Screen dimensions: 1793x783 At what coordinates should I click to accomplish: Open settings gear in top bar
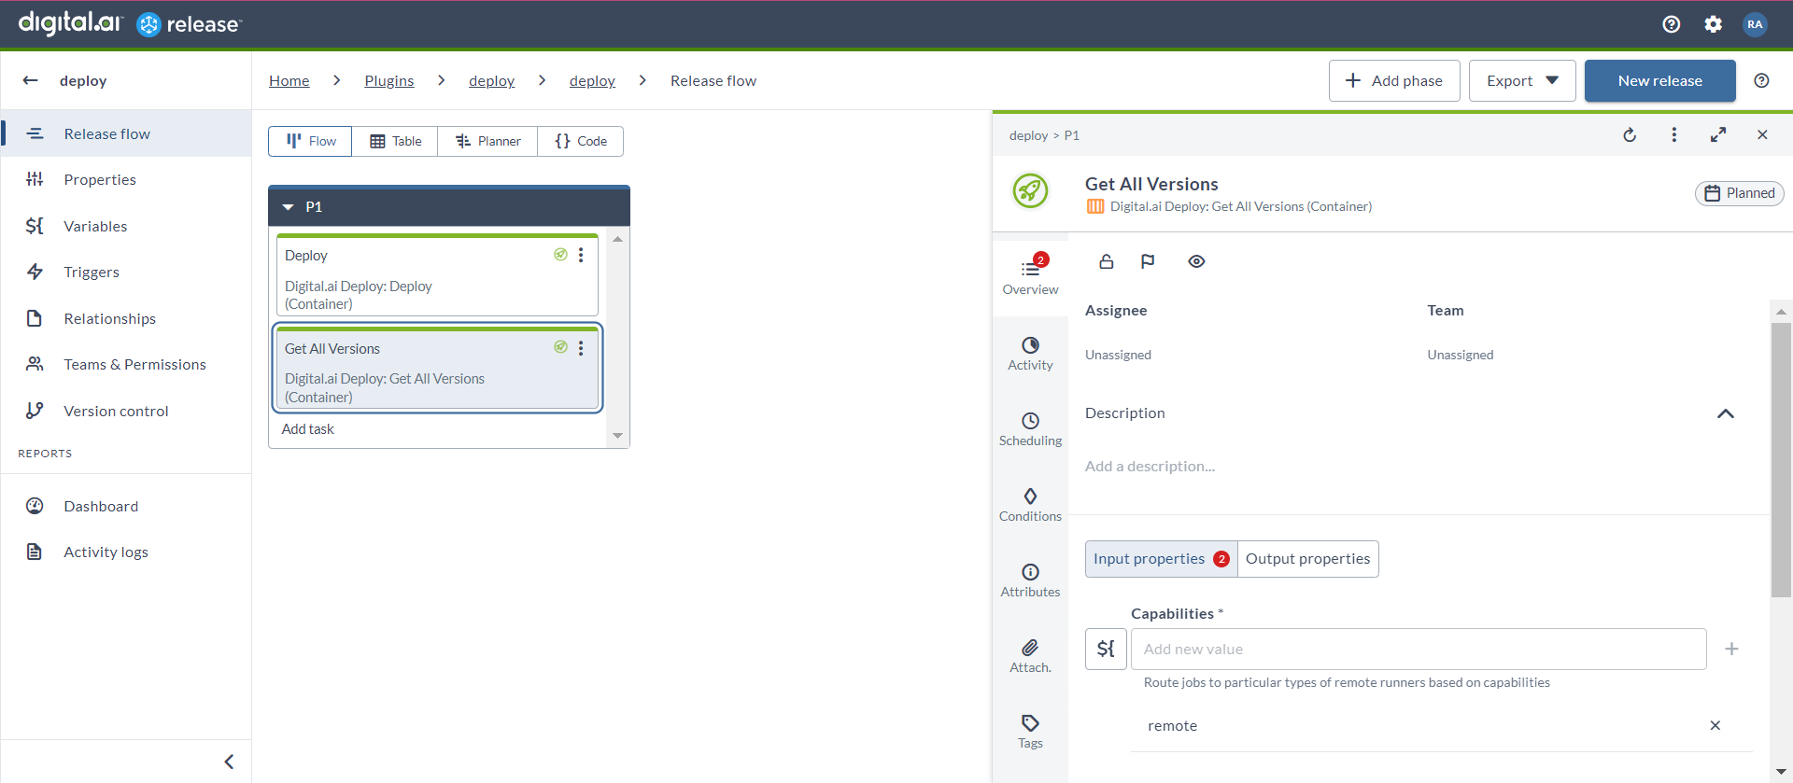[1713, 24]
